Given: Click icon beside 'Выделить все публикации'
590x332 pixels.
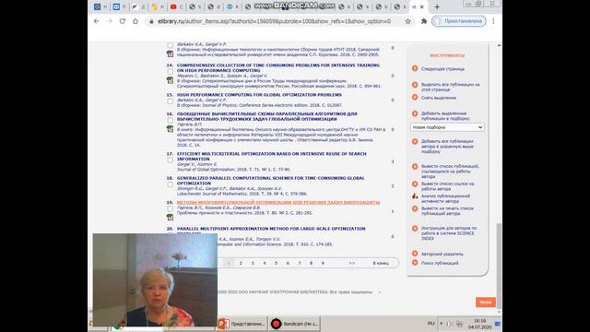Looking at the screenshot, I should [415, 85].
